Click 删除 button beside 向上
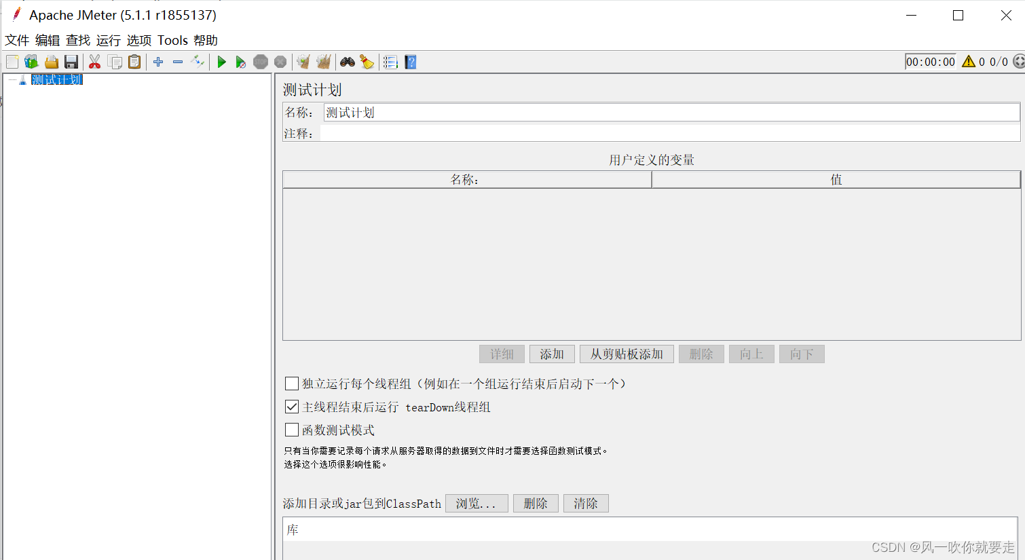This screenshot has height=560, width=1025. coord(701,354)
